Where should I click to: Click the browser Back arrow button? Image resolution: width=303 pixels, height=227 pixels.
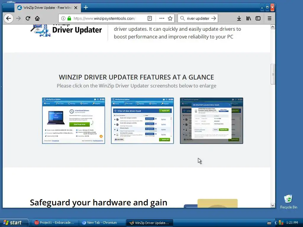pyautogui.click(x=9, y=18)
